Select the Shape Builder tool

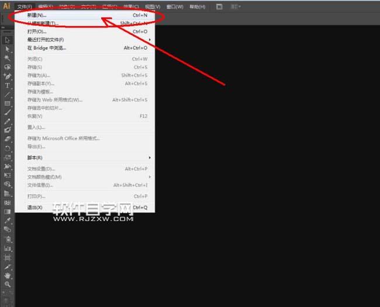pos(7,184)
